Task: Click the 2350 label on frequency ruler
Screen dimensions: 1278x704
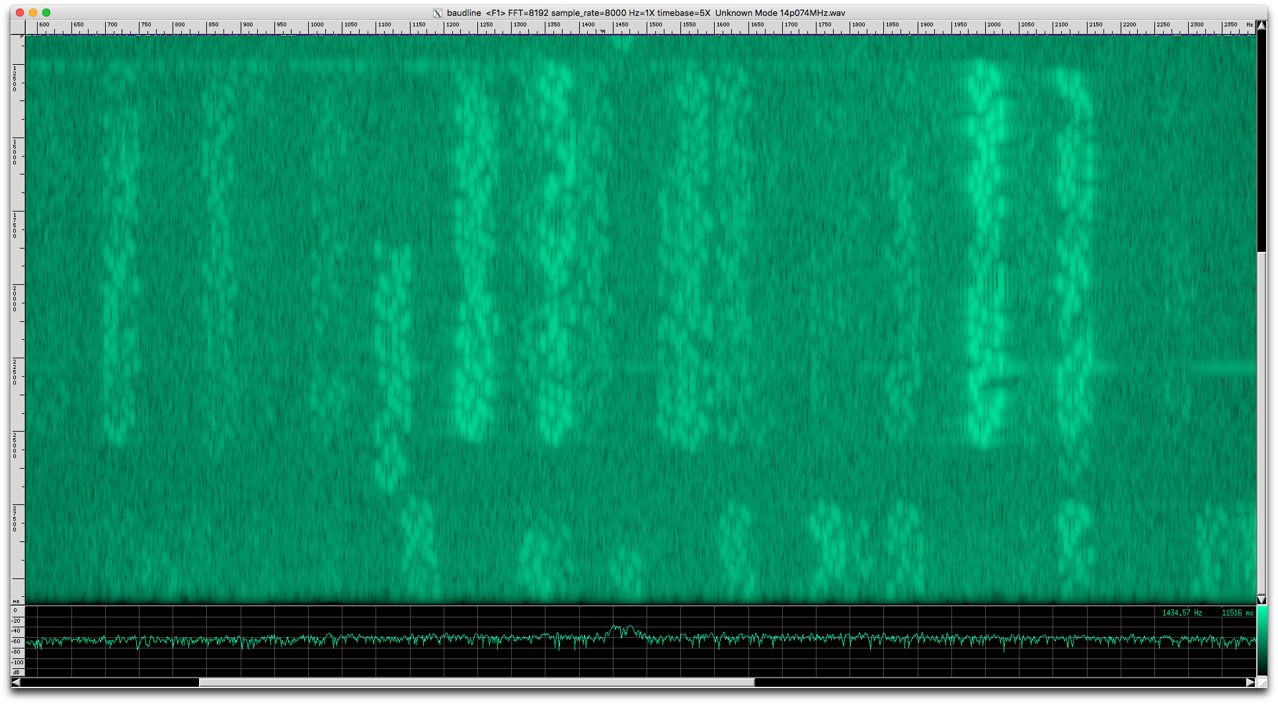Action: coord(1230,24)
